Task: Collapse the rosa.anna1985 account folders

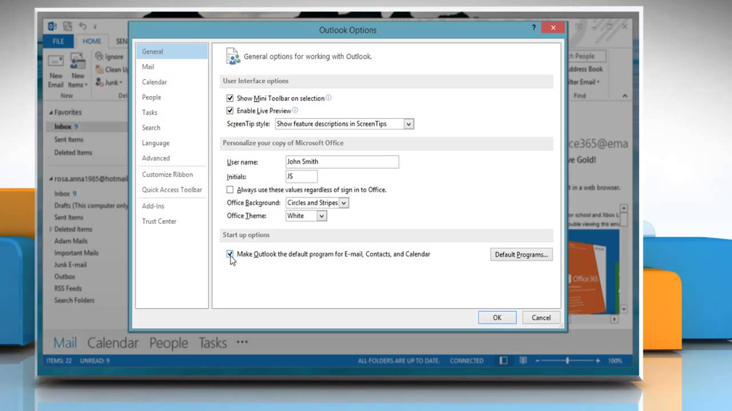Action: pyautogui.click(x=50, y=179)
